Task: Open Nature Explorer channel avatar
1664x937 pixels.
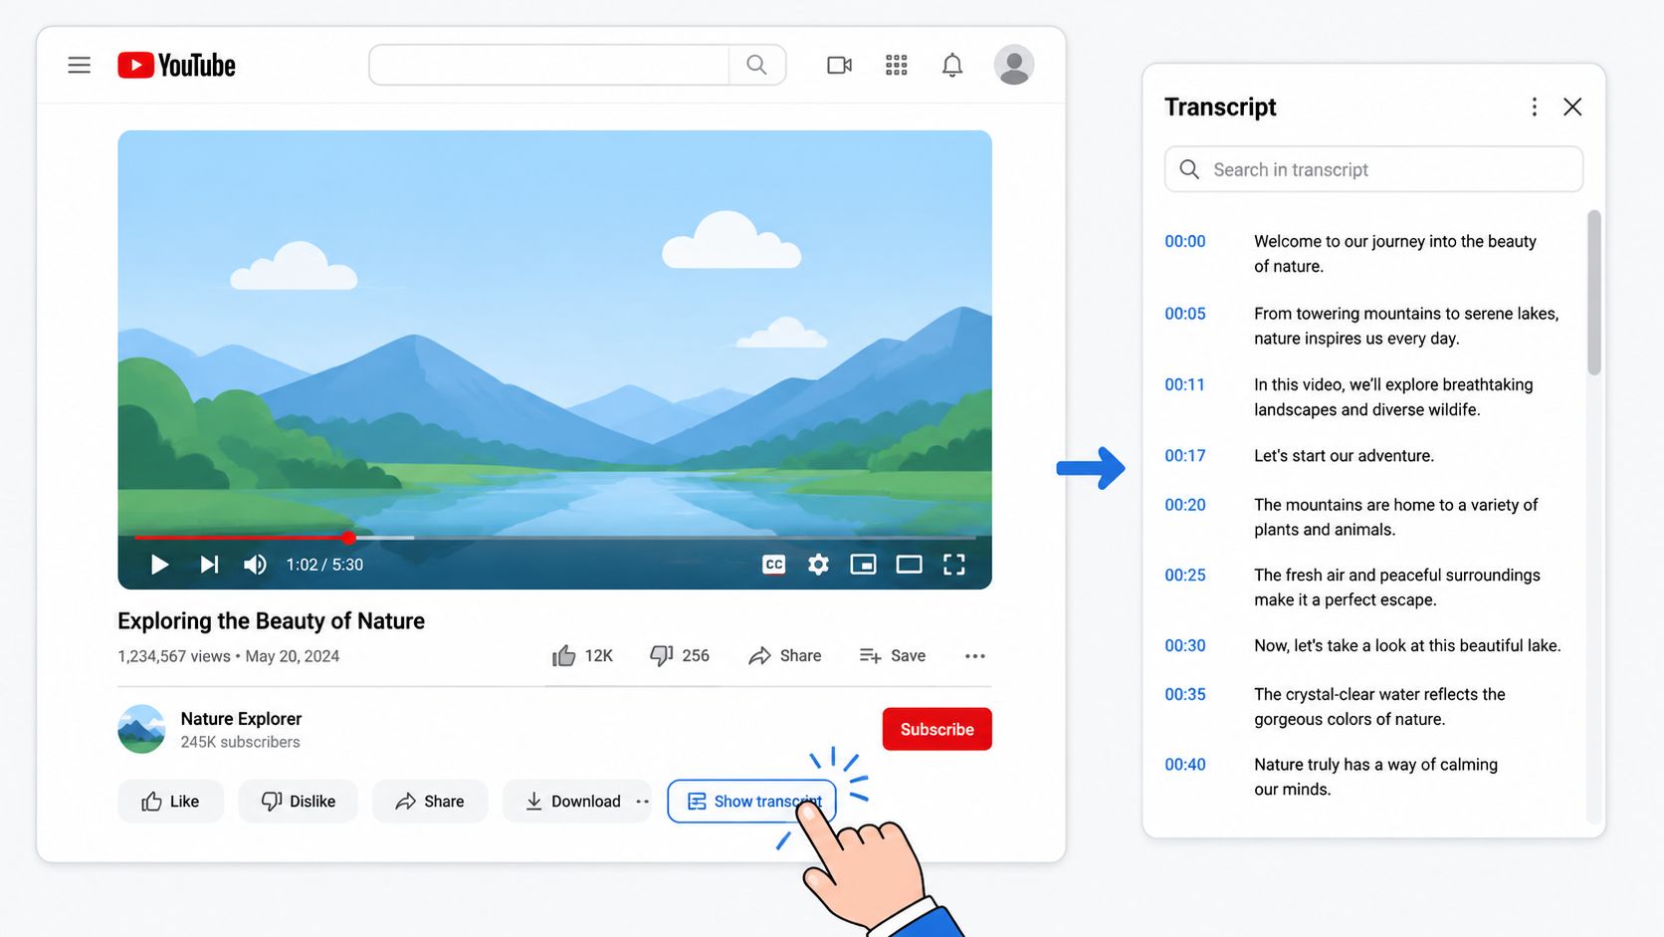Action: tap(141, 729)
